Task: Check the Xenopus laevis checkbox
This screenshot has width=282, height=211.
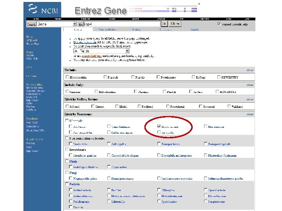Action: pyautogui.click(x=159, y=143)
